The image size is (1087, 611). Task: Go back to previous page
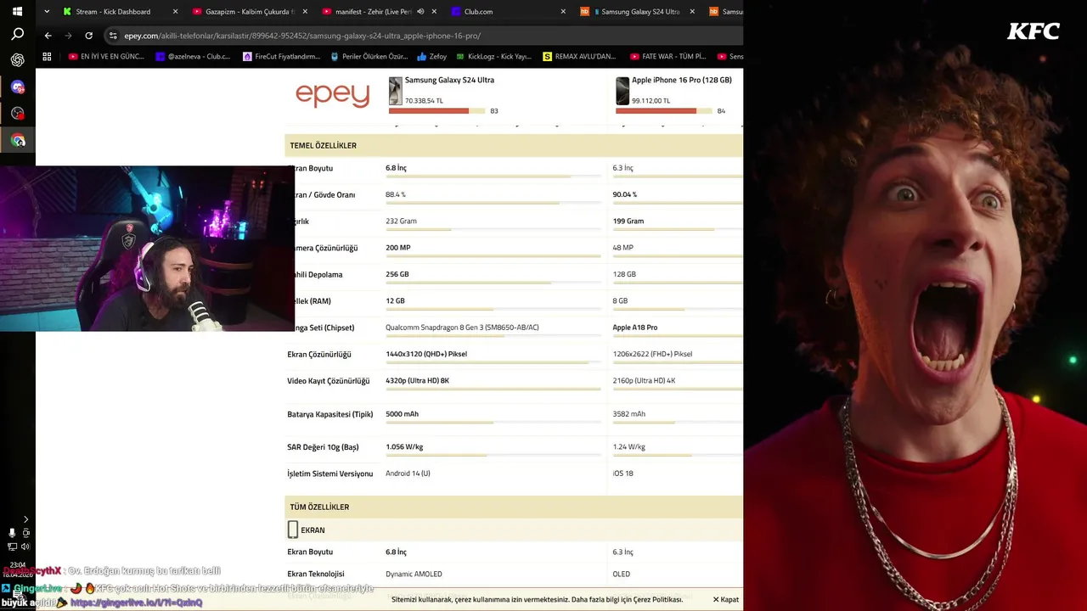click(48, 36)
